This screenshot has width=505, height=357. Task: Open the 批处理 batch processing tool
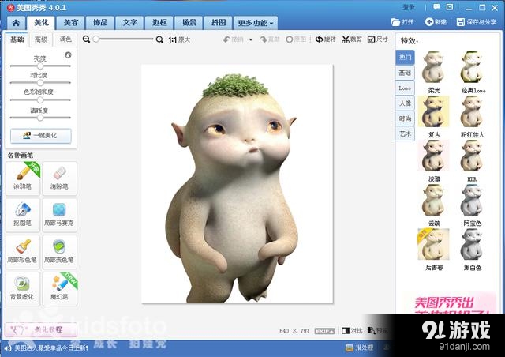pos(360,348)
